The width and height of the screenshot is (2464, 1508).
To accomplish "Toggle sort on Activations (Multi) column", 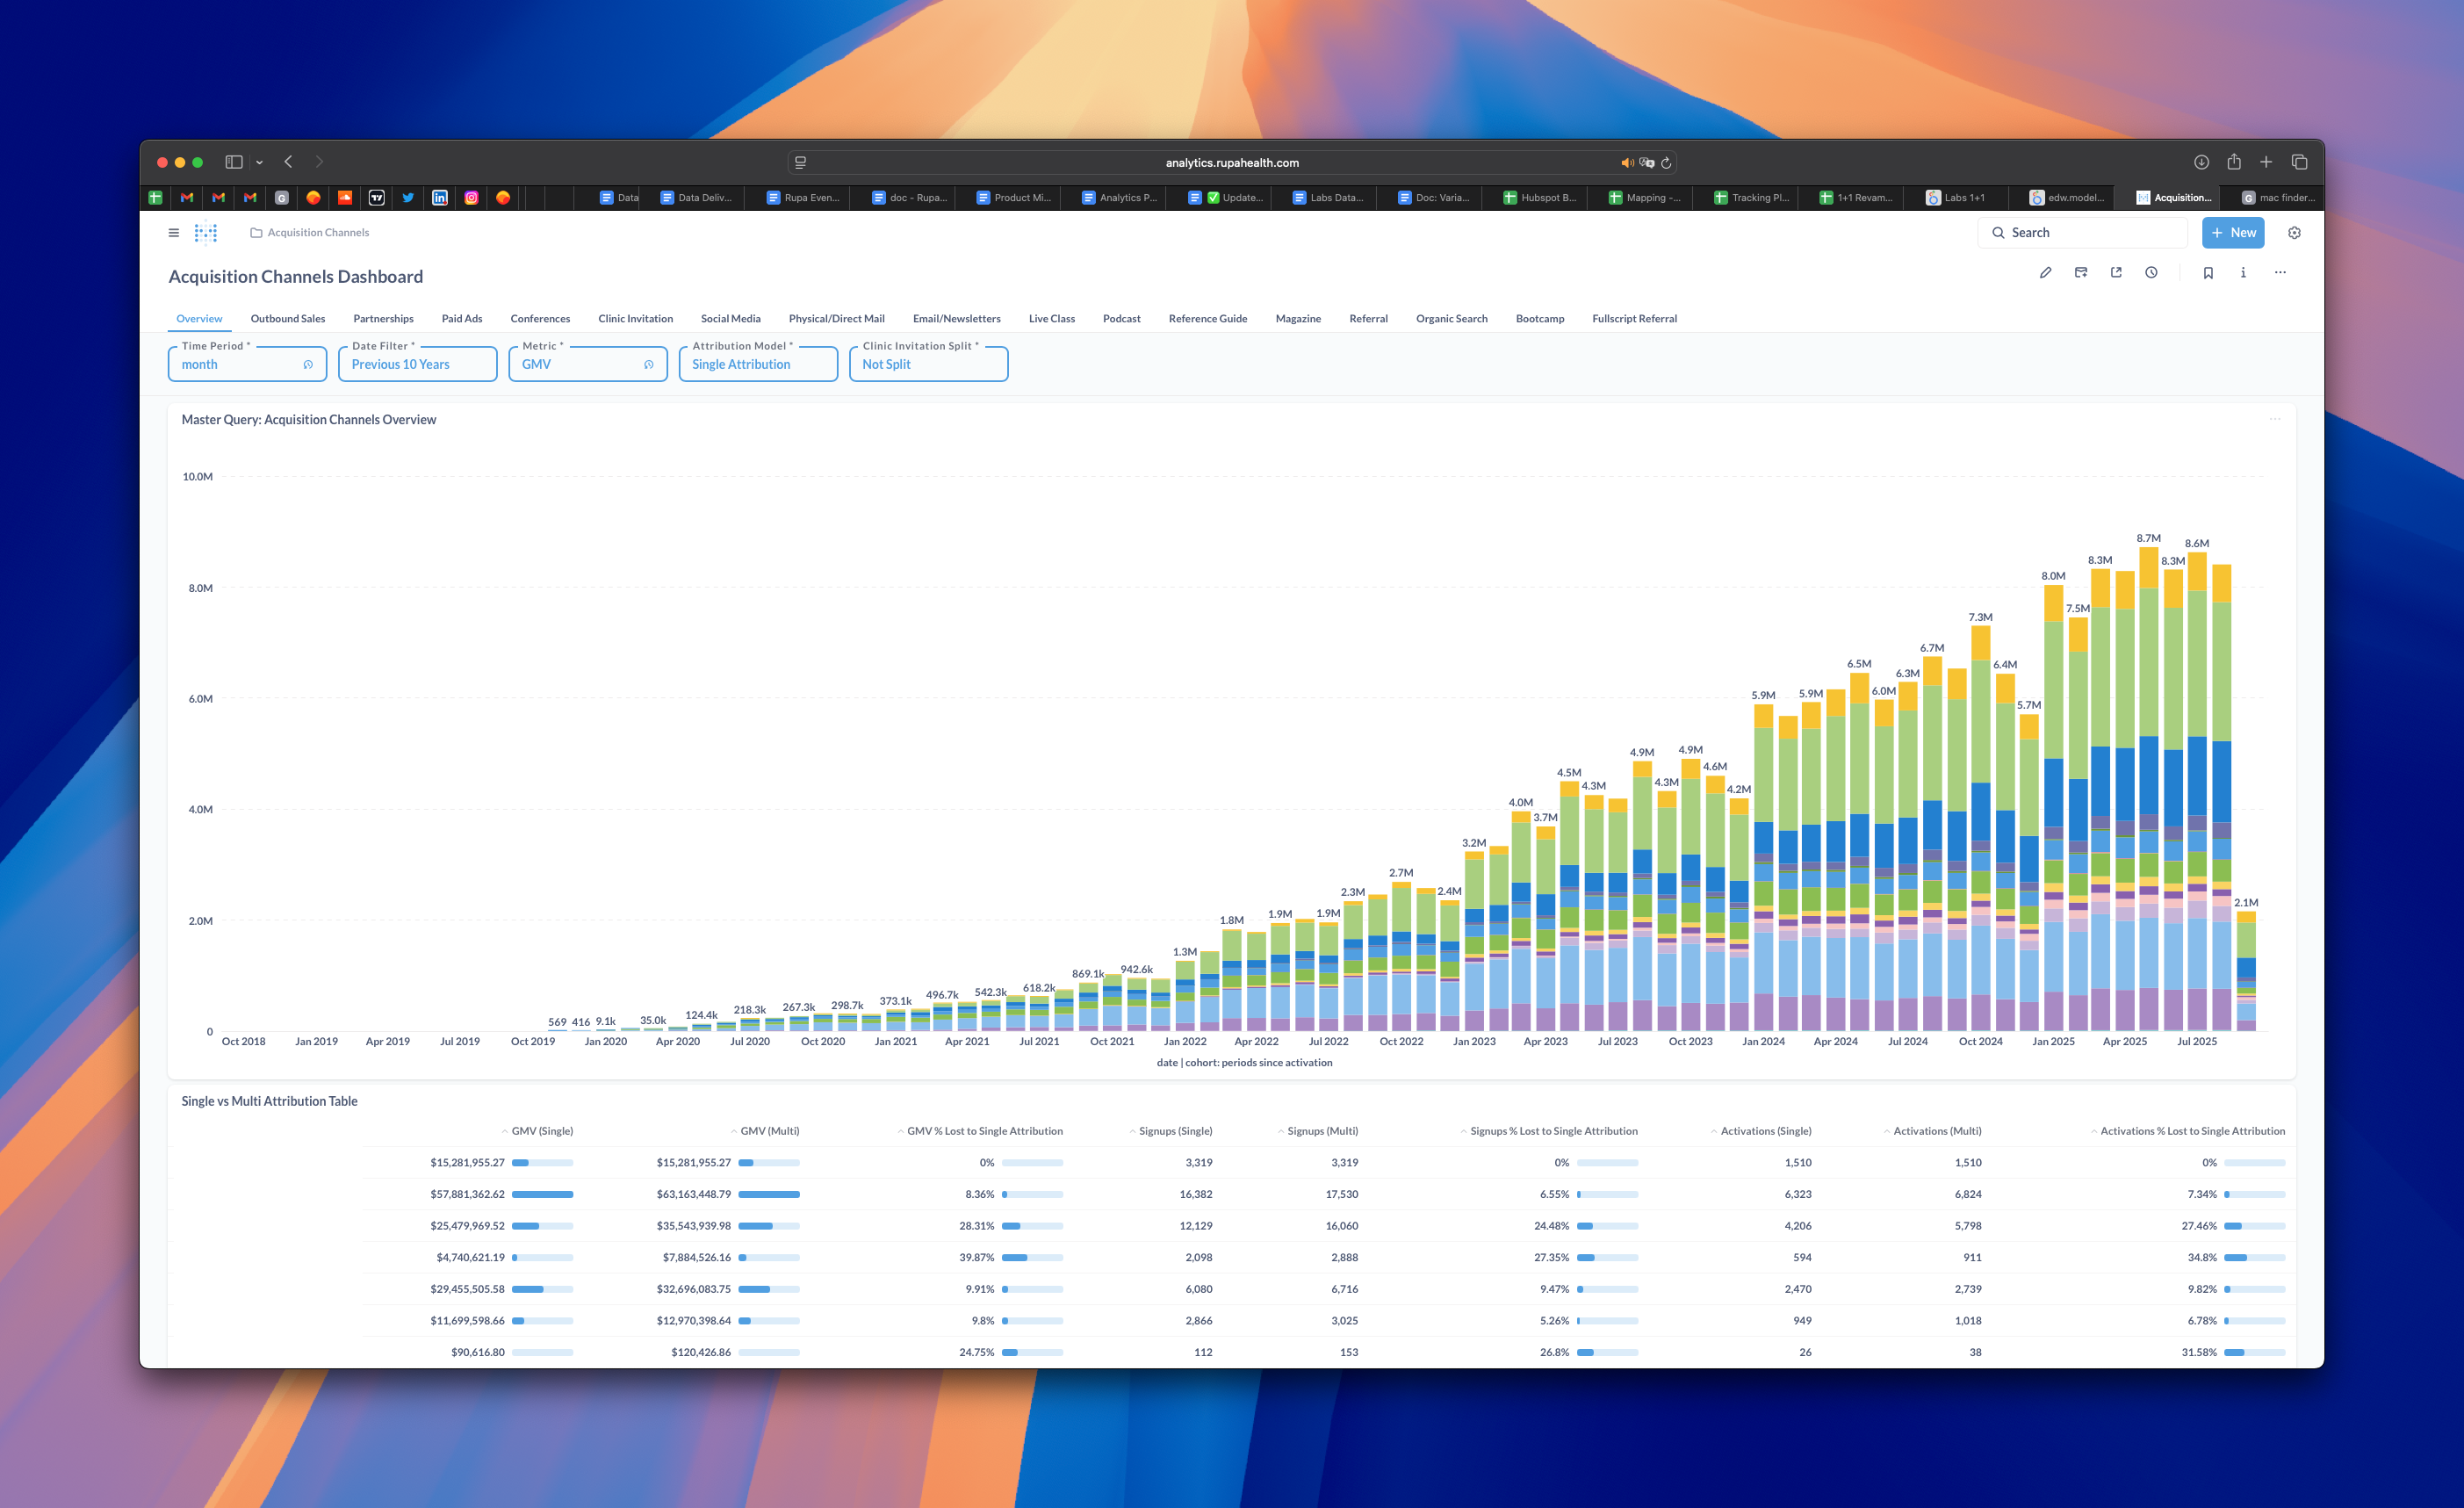I will pyautogui.click(x=1932, y=1131).
